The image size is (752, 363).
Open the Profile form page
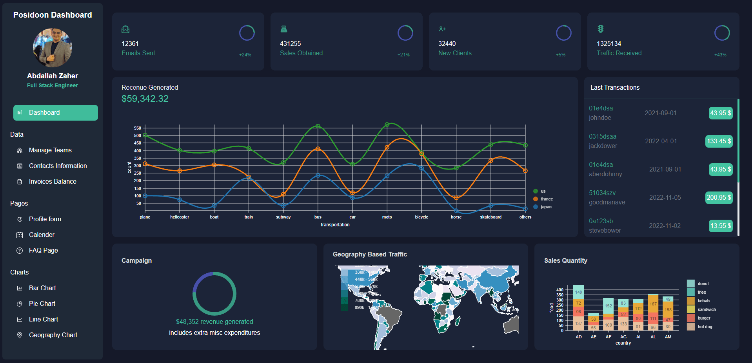coord(45,219)
